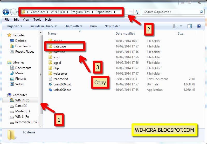Click the unins000.exe application icon
This screenshot has height=144, width=207.
(x=50, y=90)
